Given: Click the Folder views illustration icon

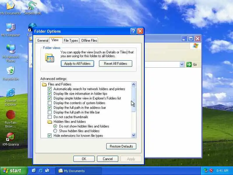Looking at the screenshot, I should coord(50,58).
